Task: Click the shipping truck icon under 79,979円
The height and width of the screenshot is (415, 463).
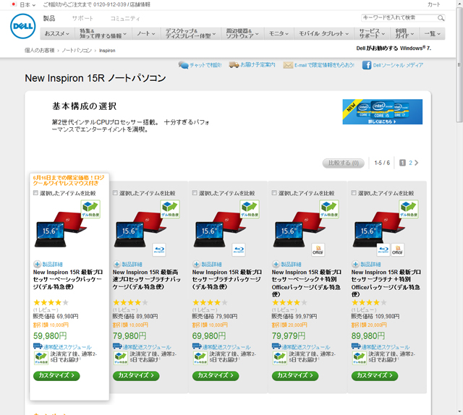Action: 276,346
